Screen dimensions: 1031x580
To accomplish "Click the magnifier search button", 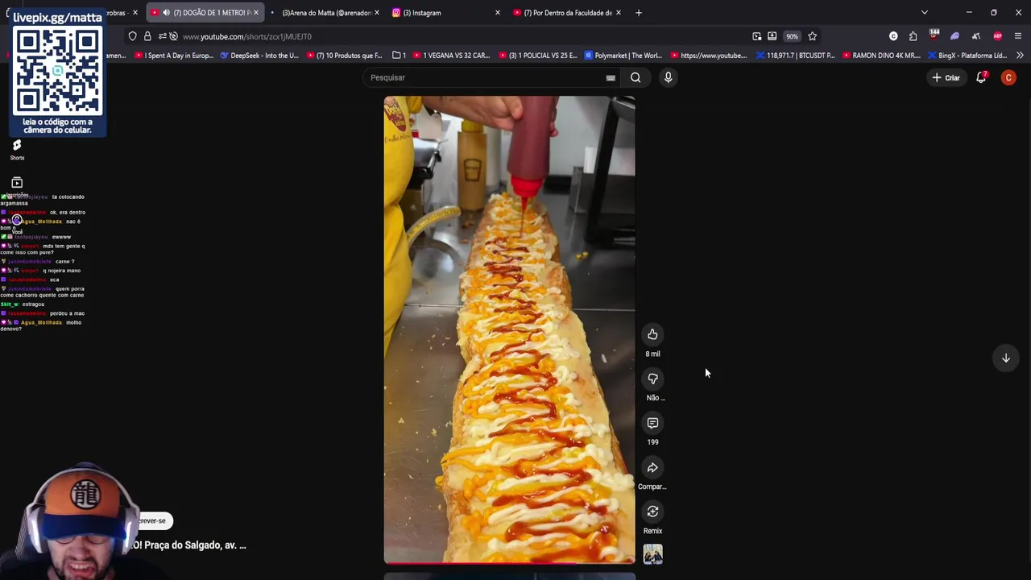I will click(x=636, y=77).
